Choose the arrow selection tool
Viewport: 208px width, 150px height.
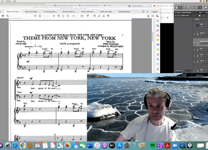click(x=54, y=16)
